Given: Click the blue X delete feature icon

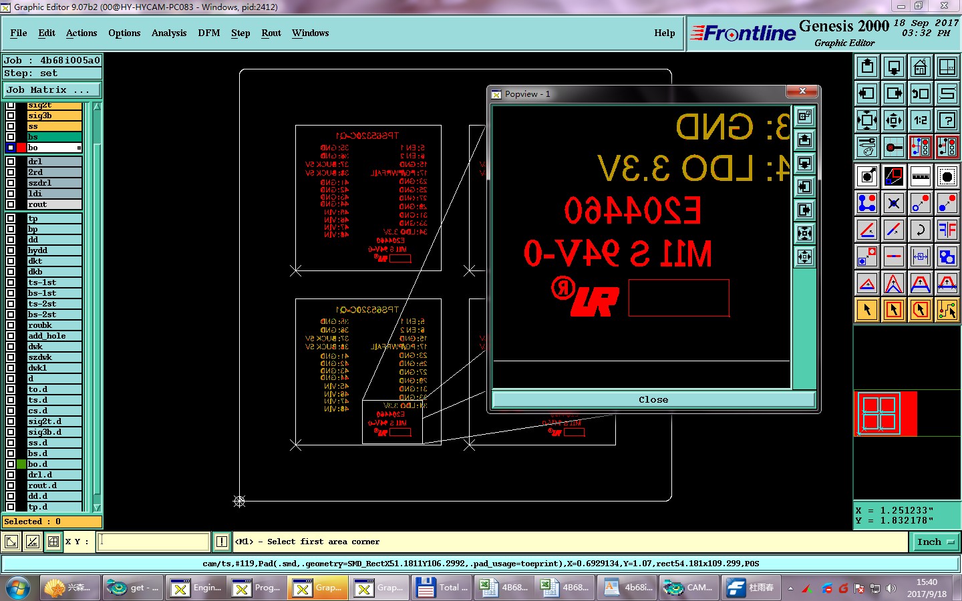Looking at the screenshot, I should 894,203.
